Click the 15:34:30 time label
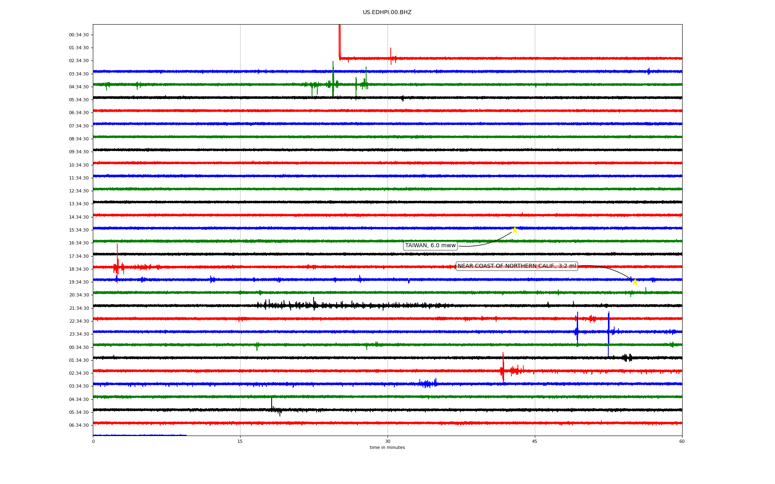The image size is (775, 484). tap(79, 230)
